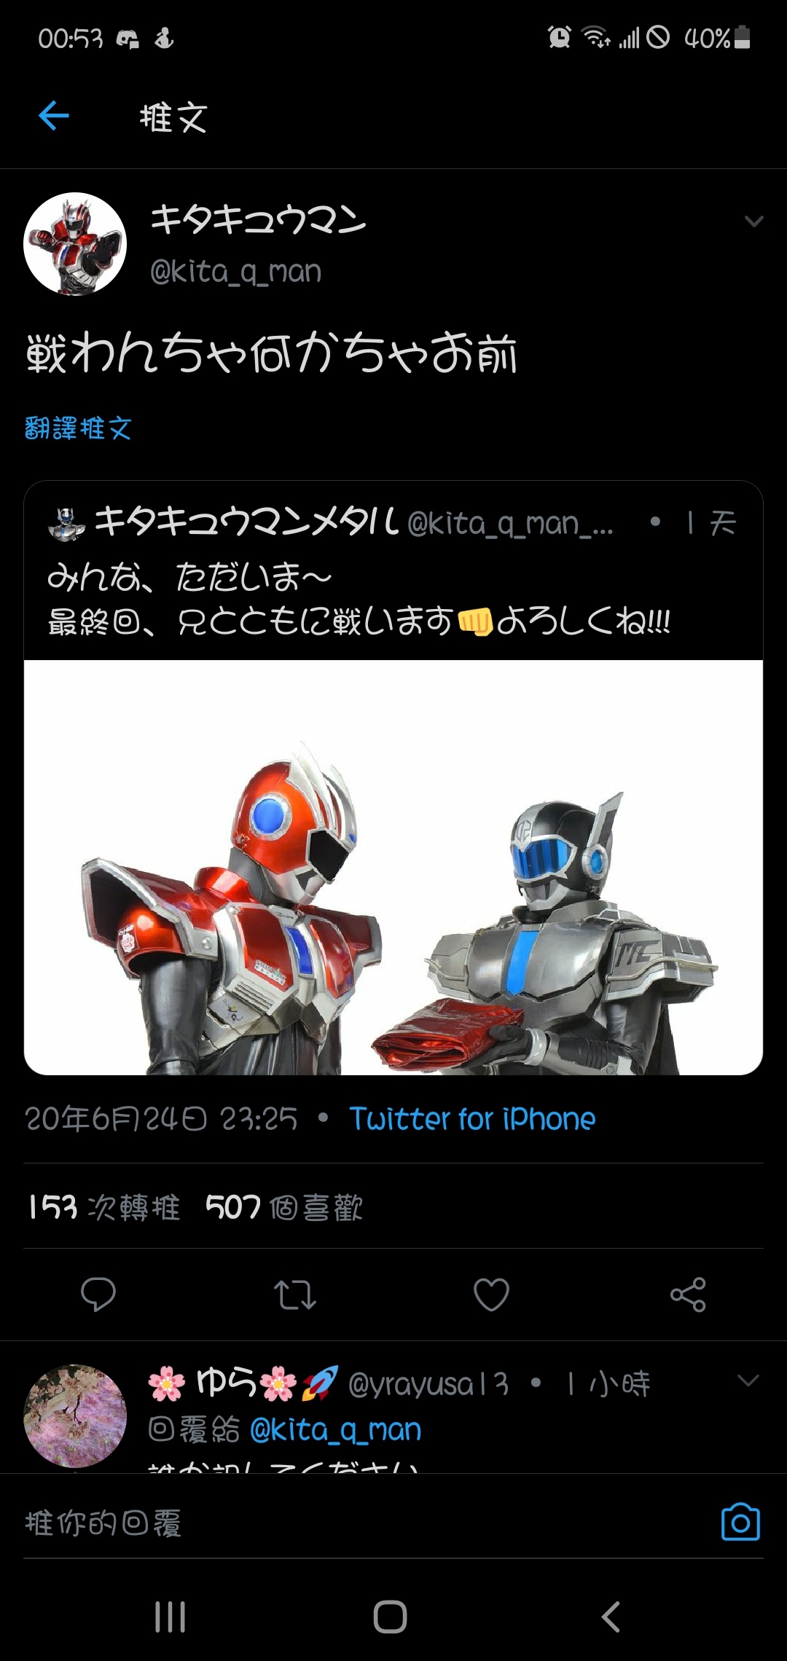View the 507 個喜歡 likes list

point(284,1207)
